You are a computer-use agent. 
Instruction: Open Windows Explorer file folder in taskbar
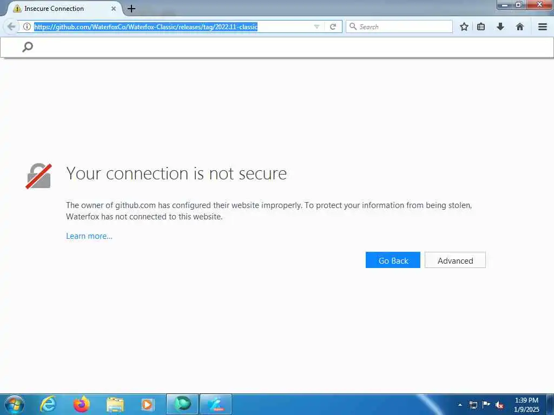115,405
